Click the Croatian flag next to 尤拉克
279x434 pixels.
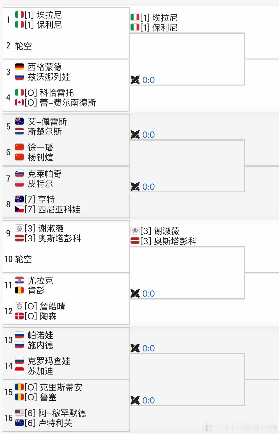click(19, 280)
